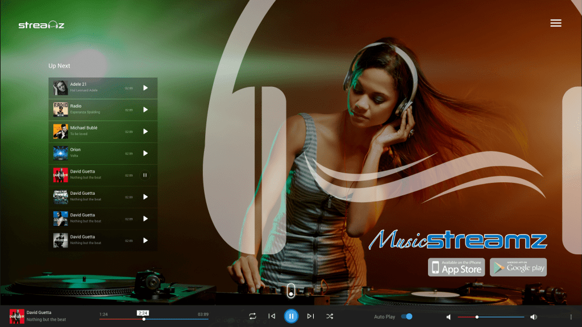Click the max volume speaker icon
Viewport: 582px width, 327px height.
[x=534, y=317]
